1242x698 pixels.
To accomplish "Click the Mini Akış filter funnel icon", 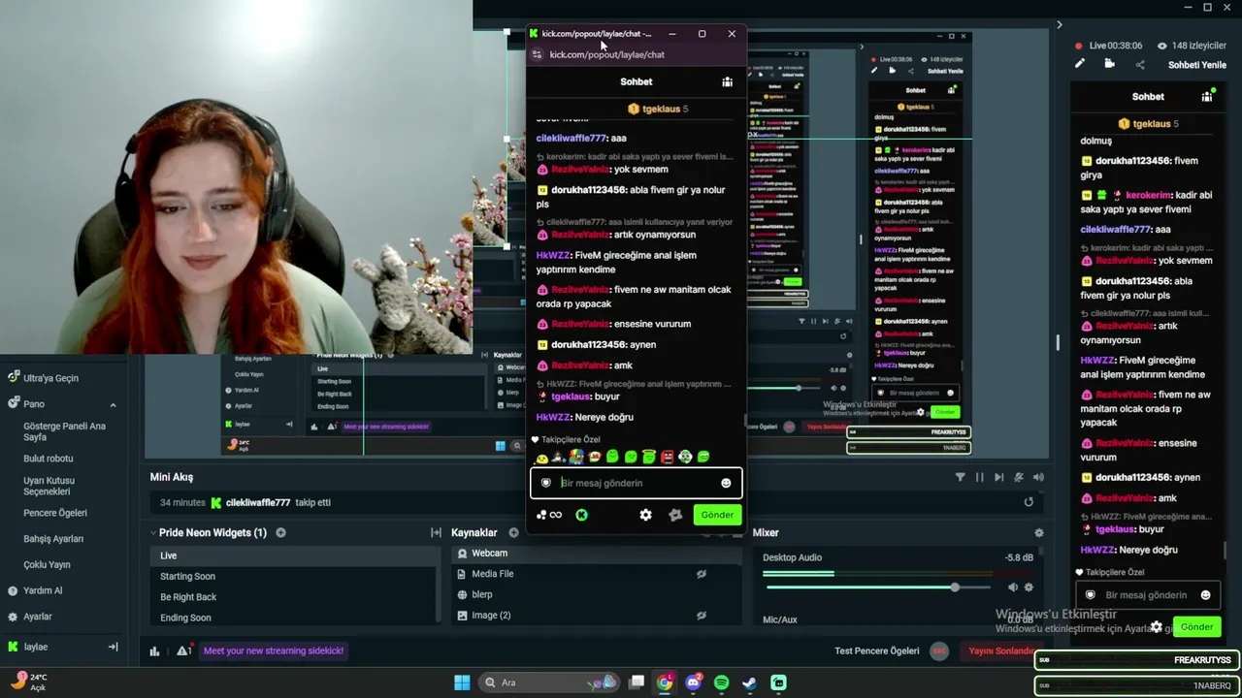I will coord(960,477).
